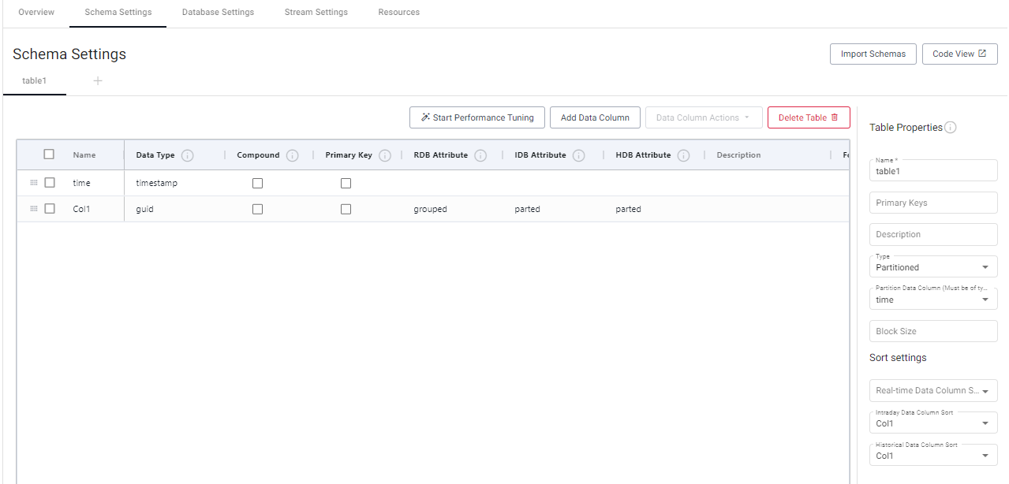Click the performance tuning wand icon
Screen dimensions: 1009x484
tap(424, 117)
